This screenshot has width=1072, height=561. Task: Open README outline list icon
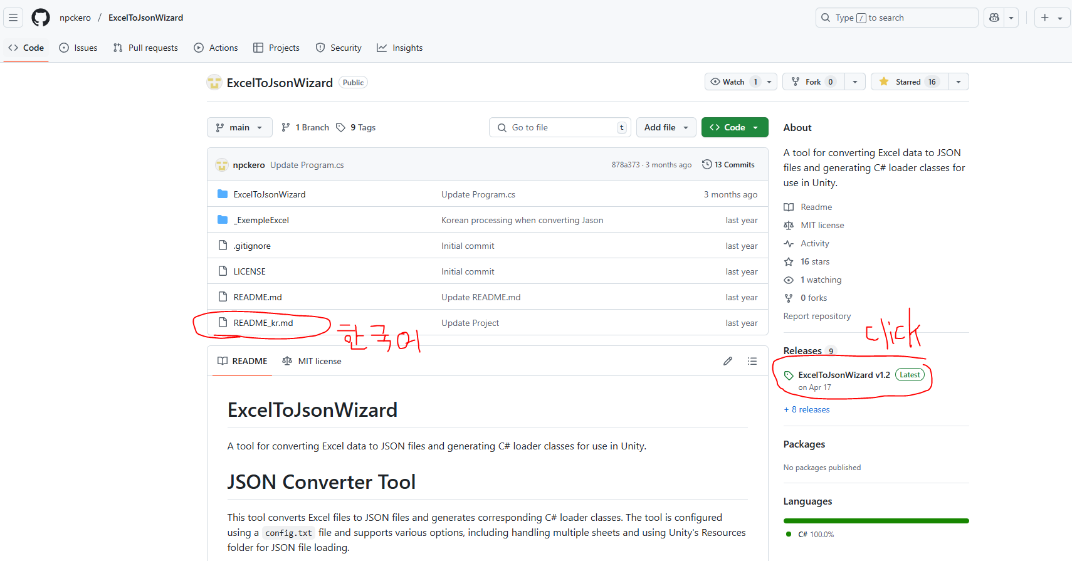752,361
